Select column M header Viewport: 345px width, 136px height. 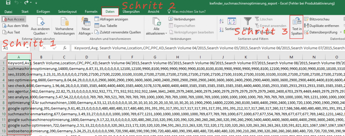click(291, 57)
